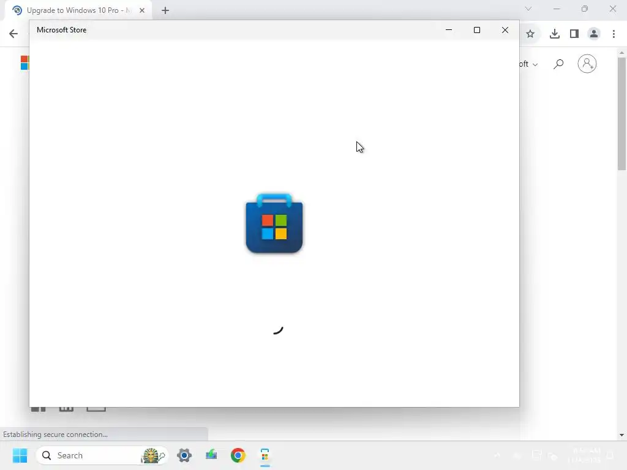
Task: Open Chrome profile avatar icon
Action: point(594,34)
